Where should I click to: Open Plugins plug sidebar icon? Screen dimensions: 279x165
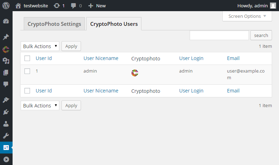[6, 112]
